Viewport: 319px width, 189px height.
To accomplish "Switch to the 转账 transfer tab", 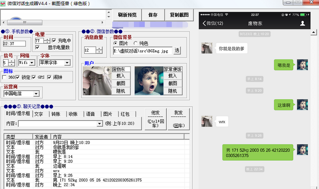I will click(56, 114).
